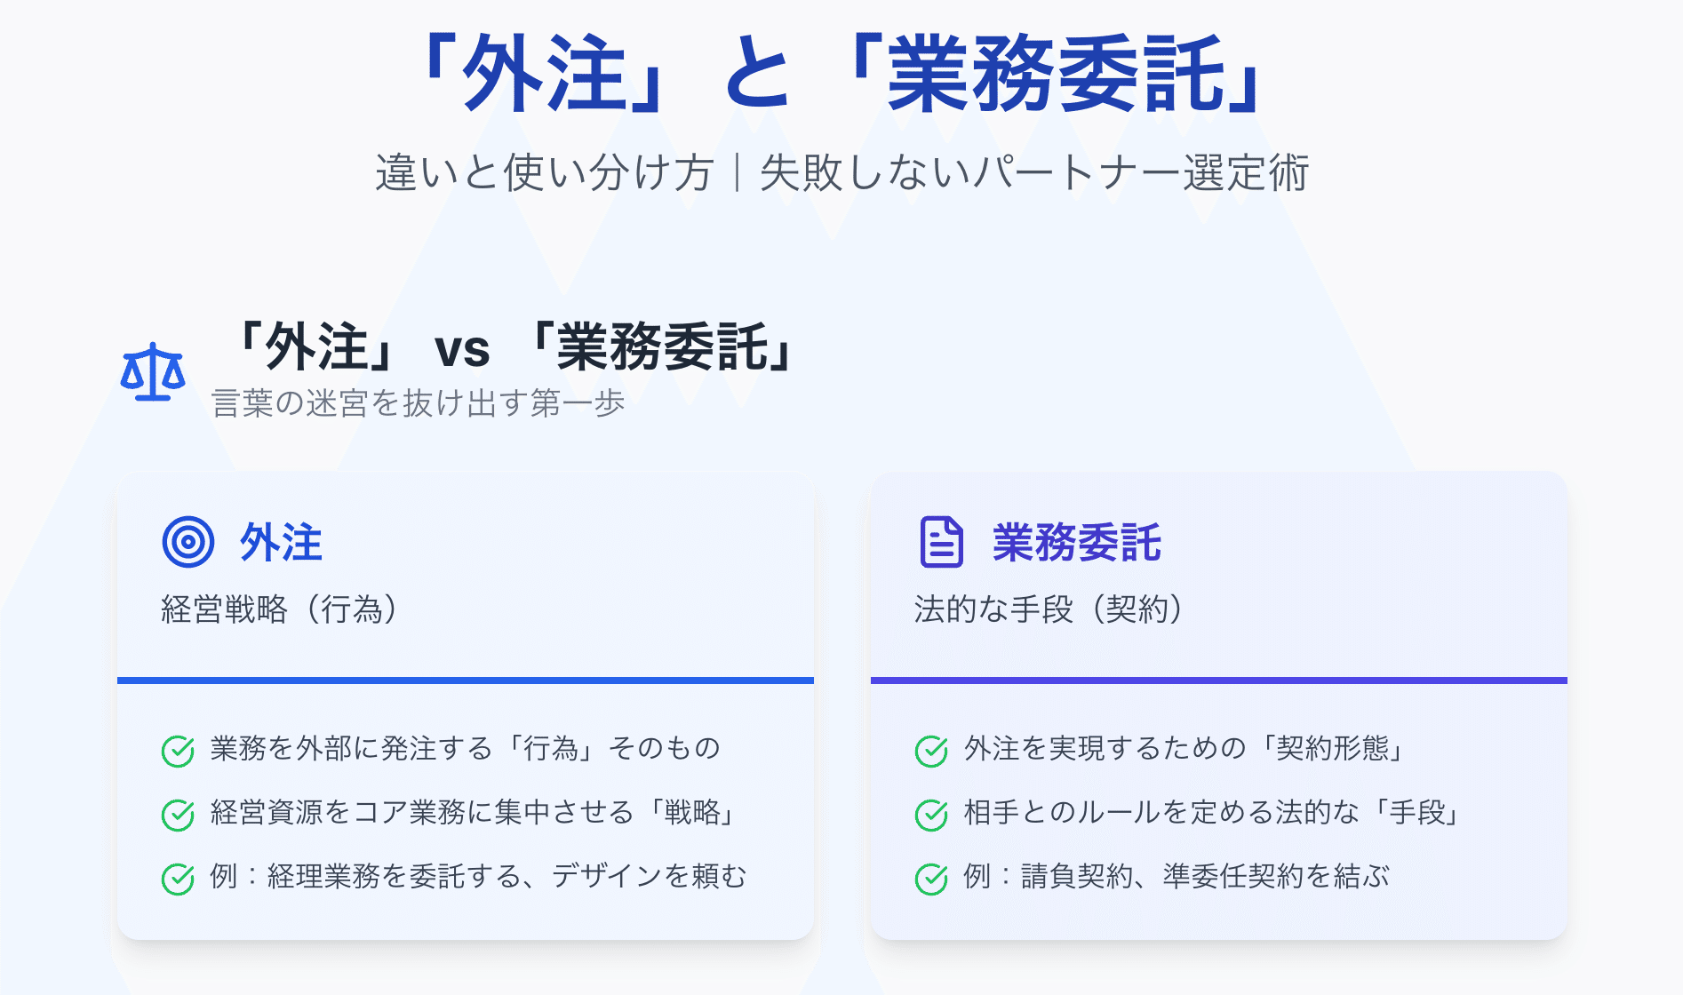Click check icon beside 業務を外部に発注する

click(178, 751)
